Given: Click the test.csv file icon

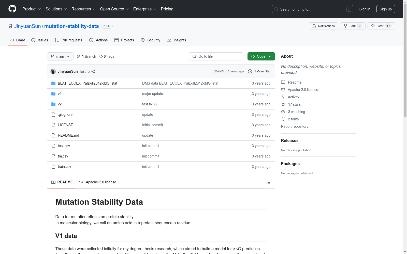Looking at the screenshot, I should coord(53,146).
